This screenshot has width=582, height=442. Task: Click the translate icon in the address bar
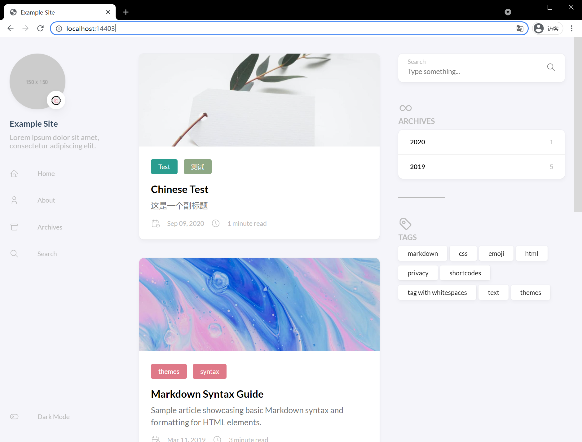(x=520, y=28)
